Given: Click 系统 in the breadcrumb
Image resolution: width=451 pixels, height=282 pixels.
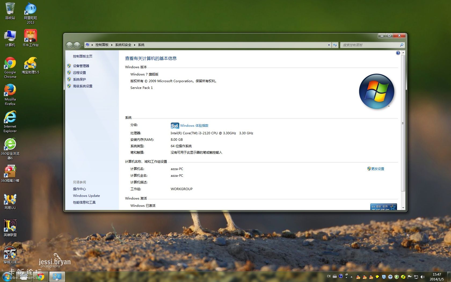Looking at the screenshot, I should point(141,45).
